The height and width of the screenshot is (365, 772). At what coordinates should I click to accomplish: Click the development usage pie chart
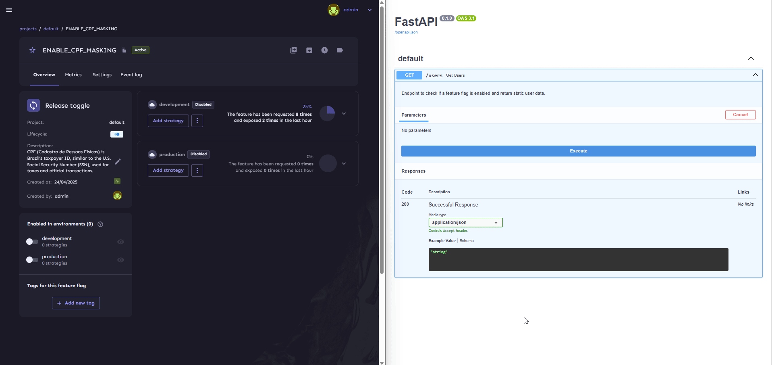[327, 114]
